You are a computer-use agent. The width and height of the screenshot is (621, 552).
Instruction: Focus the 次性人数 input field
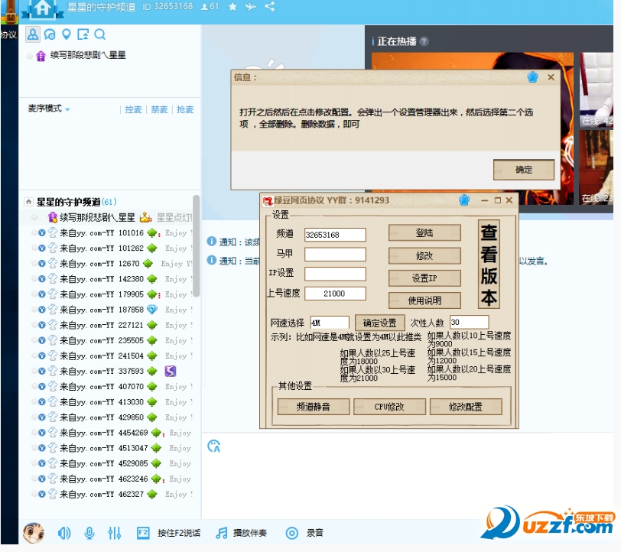[x=469, y=323]
